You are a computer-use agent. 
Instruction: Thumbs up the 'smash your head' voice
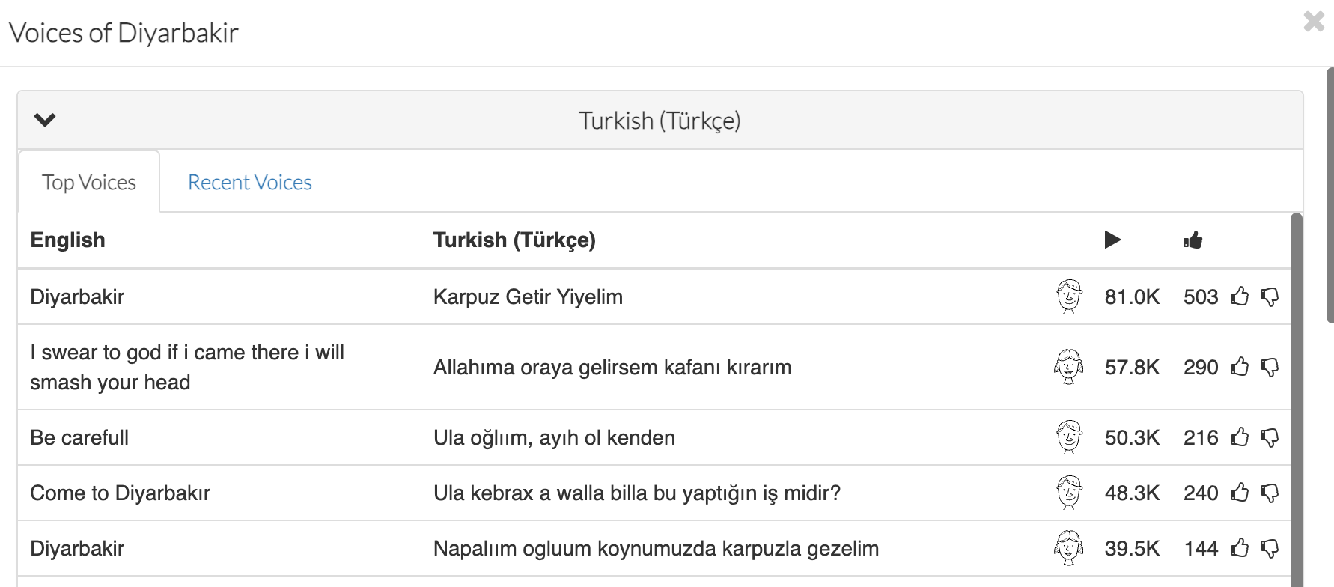point(1240,367)
